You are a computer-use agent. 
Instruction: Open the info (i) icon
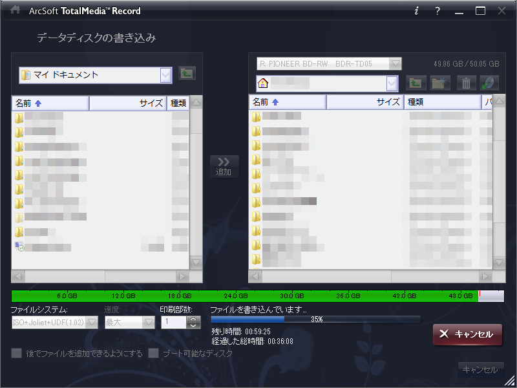[x=416, y=11]
